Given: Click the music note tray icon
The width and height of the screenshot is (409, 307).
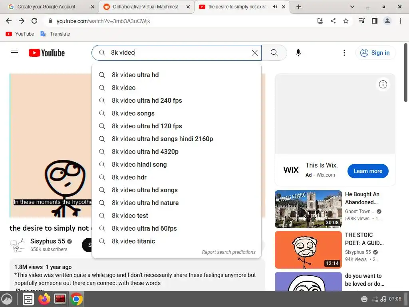Looking at the screenshot, I should click(383, 299).
